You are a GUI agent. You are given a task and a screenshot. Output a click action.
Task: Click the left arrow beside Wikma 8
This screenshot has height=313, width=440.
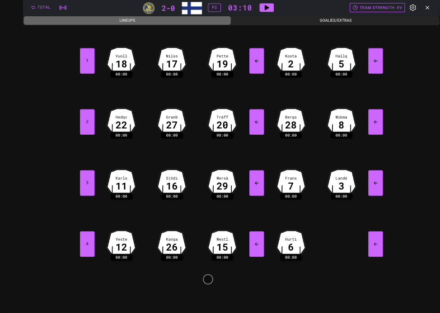(375, 122)
